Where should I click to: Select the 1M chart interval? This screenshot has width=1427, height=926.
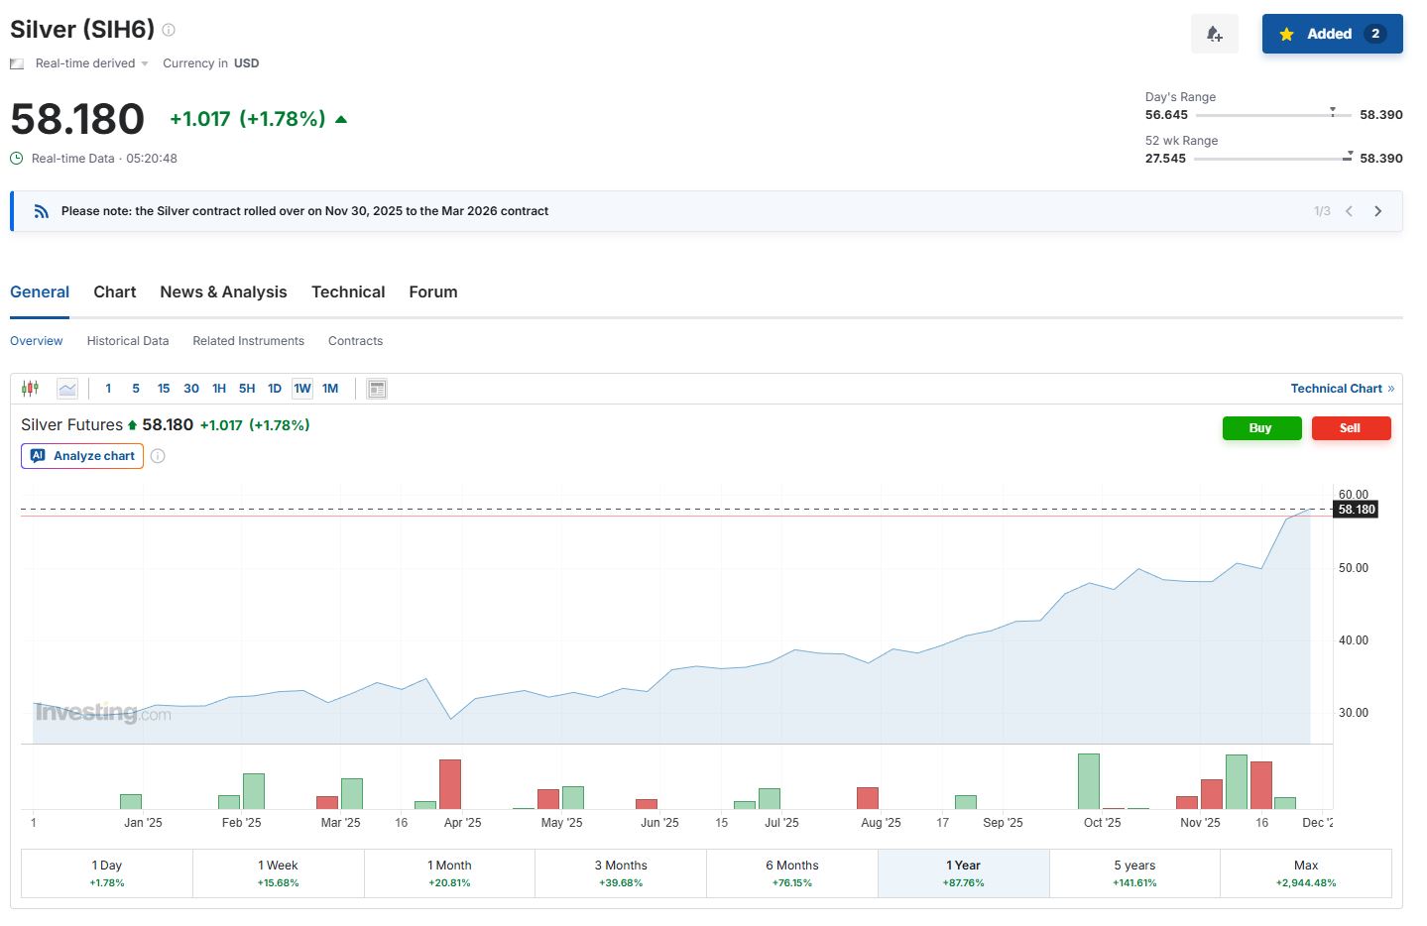[x=330, y=389]
